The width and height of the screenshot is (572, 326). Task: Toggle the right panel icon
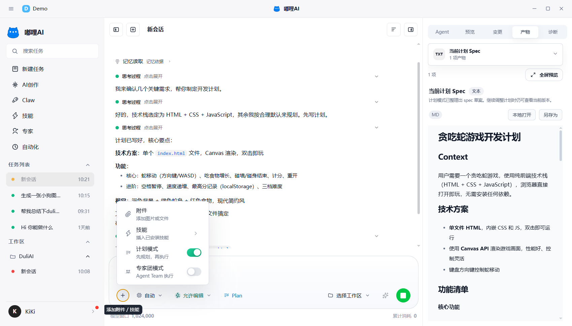(x=411, y=30)
